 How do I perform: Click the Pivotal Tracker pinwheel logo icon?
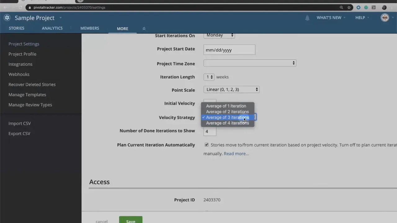7,18
